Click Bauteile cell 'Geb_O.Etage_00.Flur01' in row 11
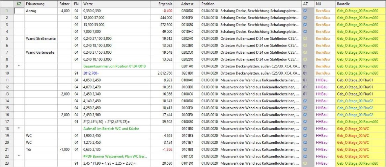The height and width of the screenshot is (167, 386). tap(361, 80)
